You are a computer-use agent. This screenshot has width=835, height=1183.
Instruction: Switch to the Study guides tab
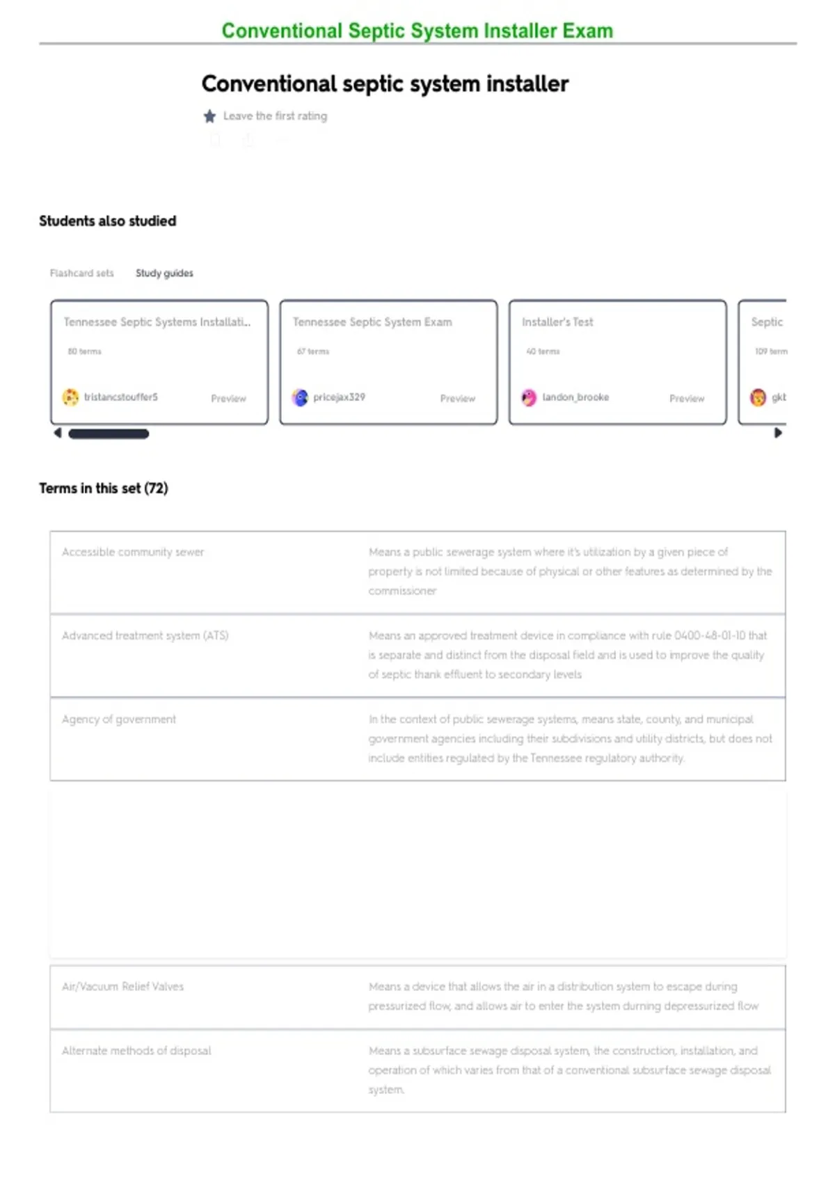164,273
